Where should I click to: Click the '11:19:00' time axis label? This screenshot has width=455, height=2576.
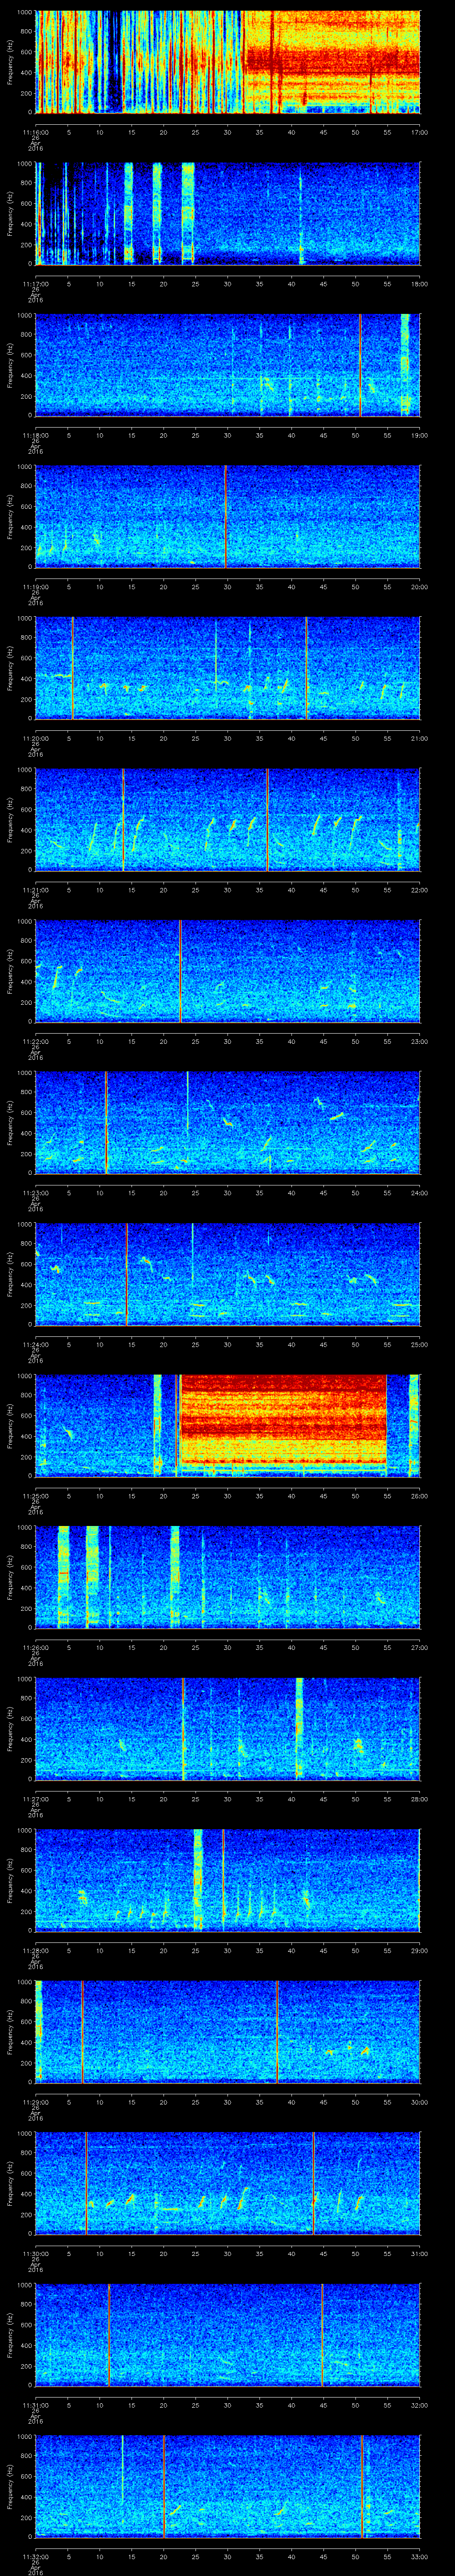pyautogui.click(x=36, y=587)
